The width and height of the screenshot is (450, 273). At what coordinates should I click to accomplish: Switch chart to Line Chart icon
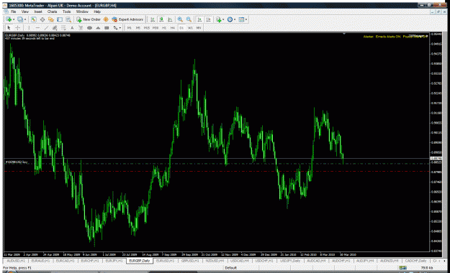(170, 19)
